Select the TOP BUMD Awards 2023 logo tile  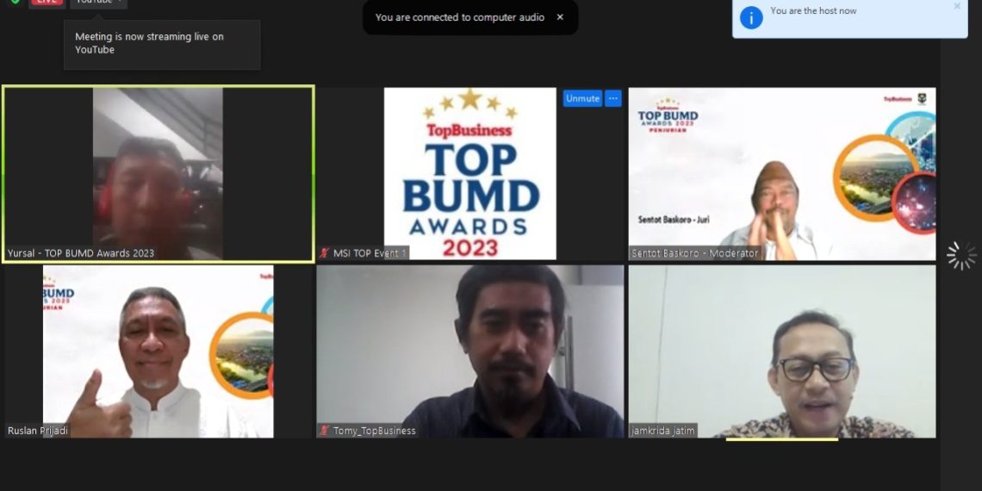tap(469, 173)
